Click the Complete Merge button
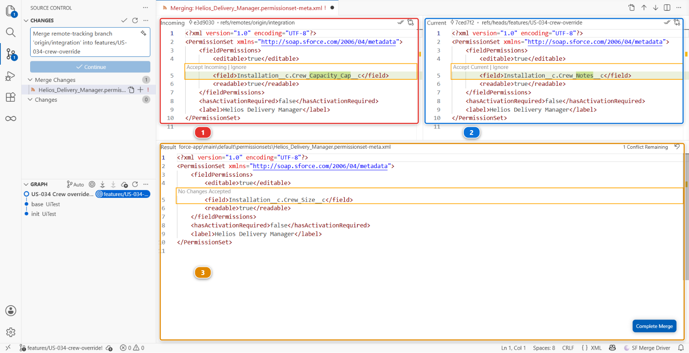The width and height of the screenshot is (689, 353). 654,326
